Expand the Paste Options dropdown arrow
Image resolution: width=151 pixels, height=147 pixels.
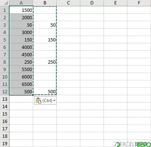(54, 101)
